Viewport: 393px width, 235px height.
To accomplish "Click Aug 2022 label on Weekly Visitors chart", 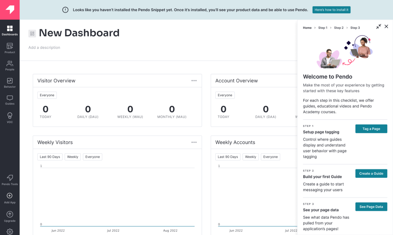I will tap(170, 231).
